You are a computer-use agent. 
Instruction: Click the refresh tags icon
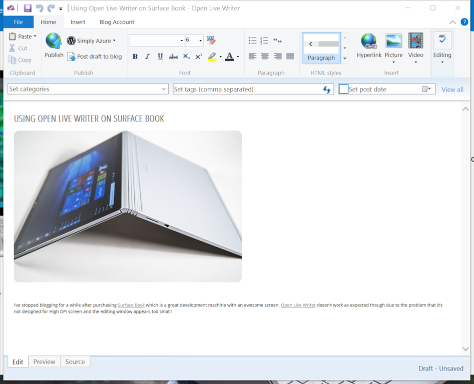click(x=327, y=89)
